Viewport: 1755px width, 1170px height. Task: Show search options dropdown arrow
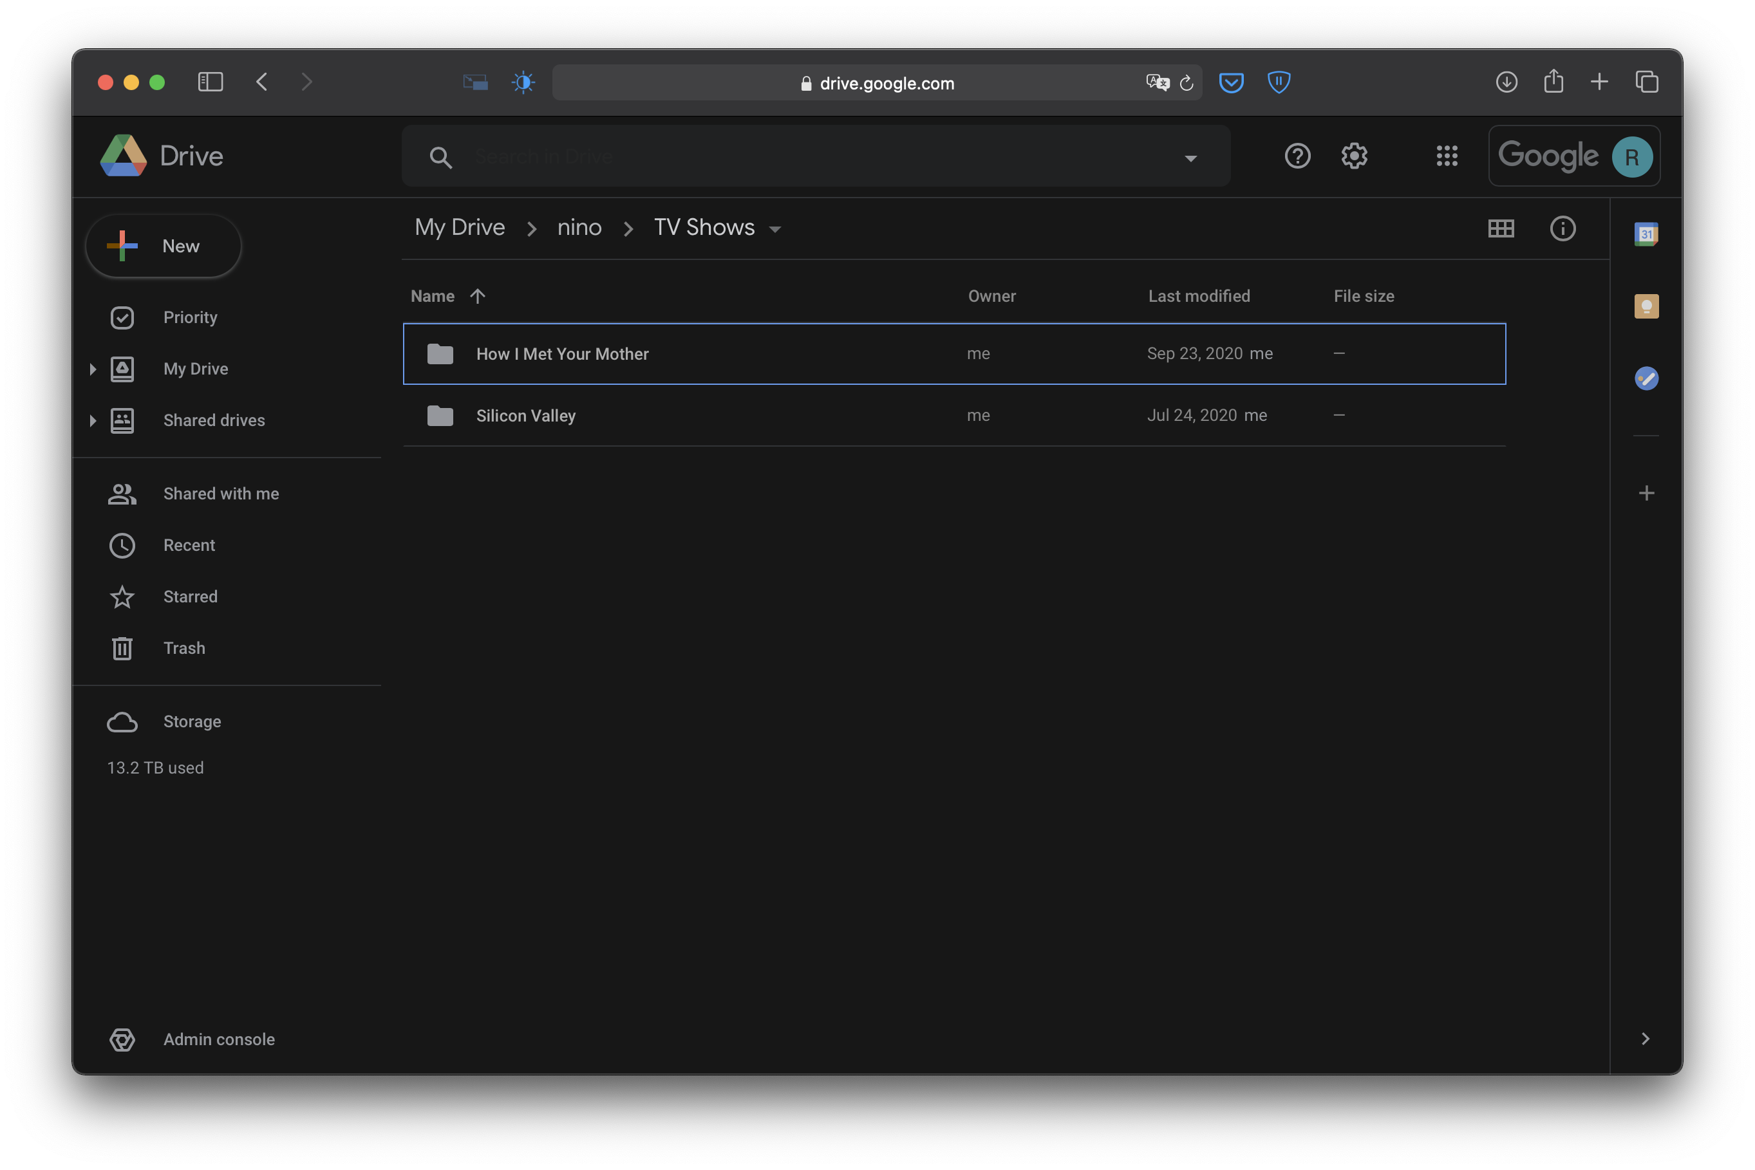point(1190,158)
